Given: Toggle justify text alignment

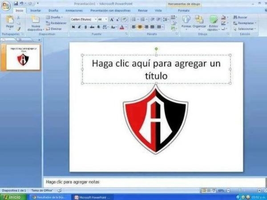Looking at the screenshot, I should pos(152,27).
